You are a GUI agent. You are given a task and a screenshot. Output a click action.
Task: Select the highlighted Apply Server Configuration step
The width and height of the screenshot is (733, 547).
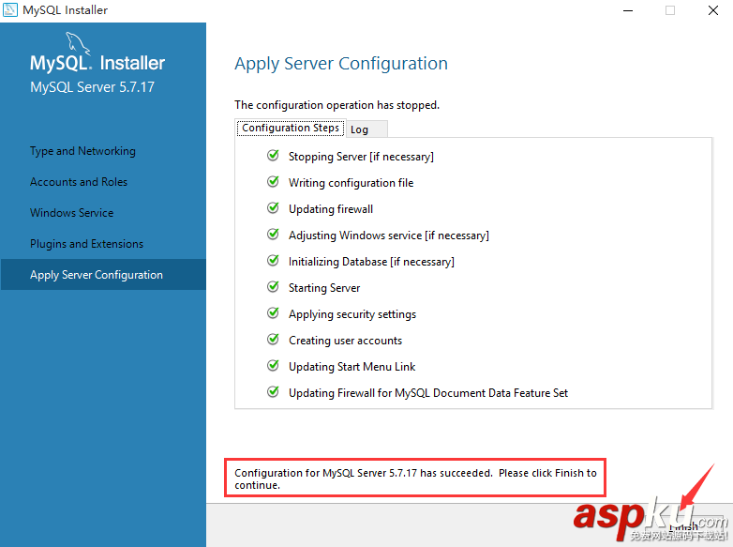click(97, 275)
